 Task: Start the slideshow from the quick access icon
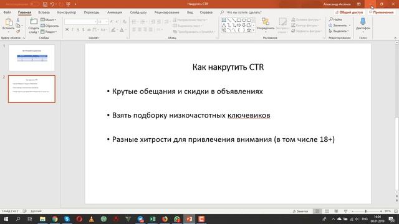(x=68, y=4)
